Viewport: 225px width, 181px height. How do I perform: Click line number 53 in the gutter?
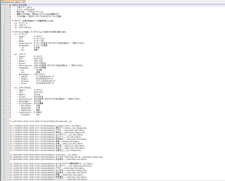pos(4,121)
